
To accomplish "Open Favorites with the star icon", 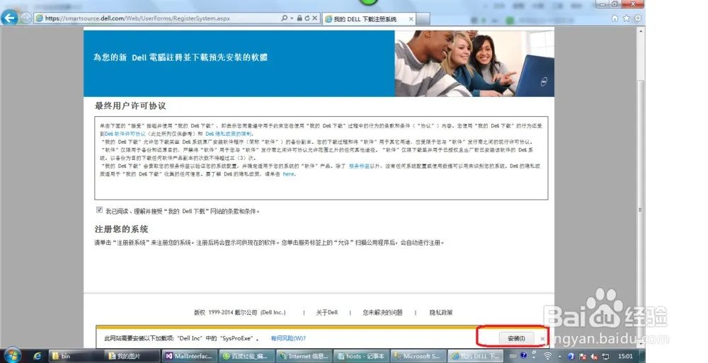I will [x=627, y=18].
